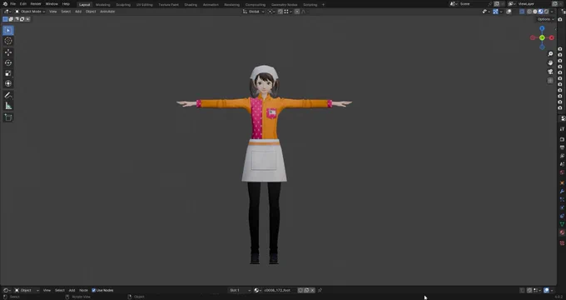Click the green Y axis center gizmo ball
This screenshot has width=566, height=300.
click(542, 37)
